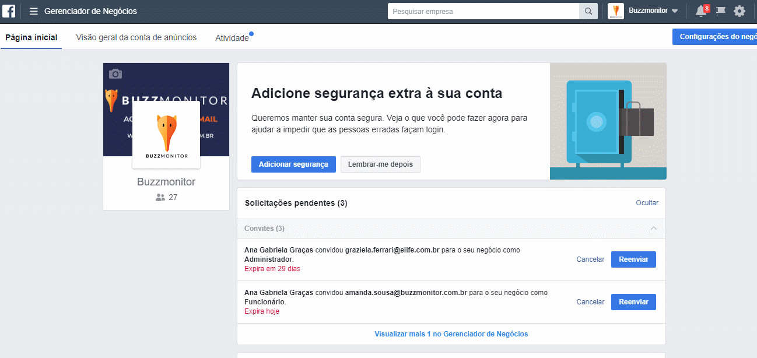Click the Facebook logo icon

10,11
